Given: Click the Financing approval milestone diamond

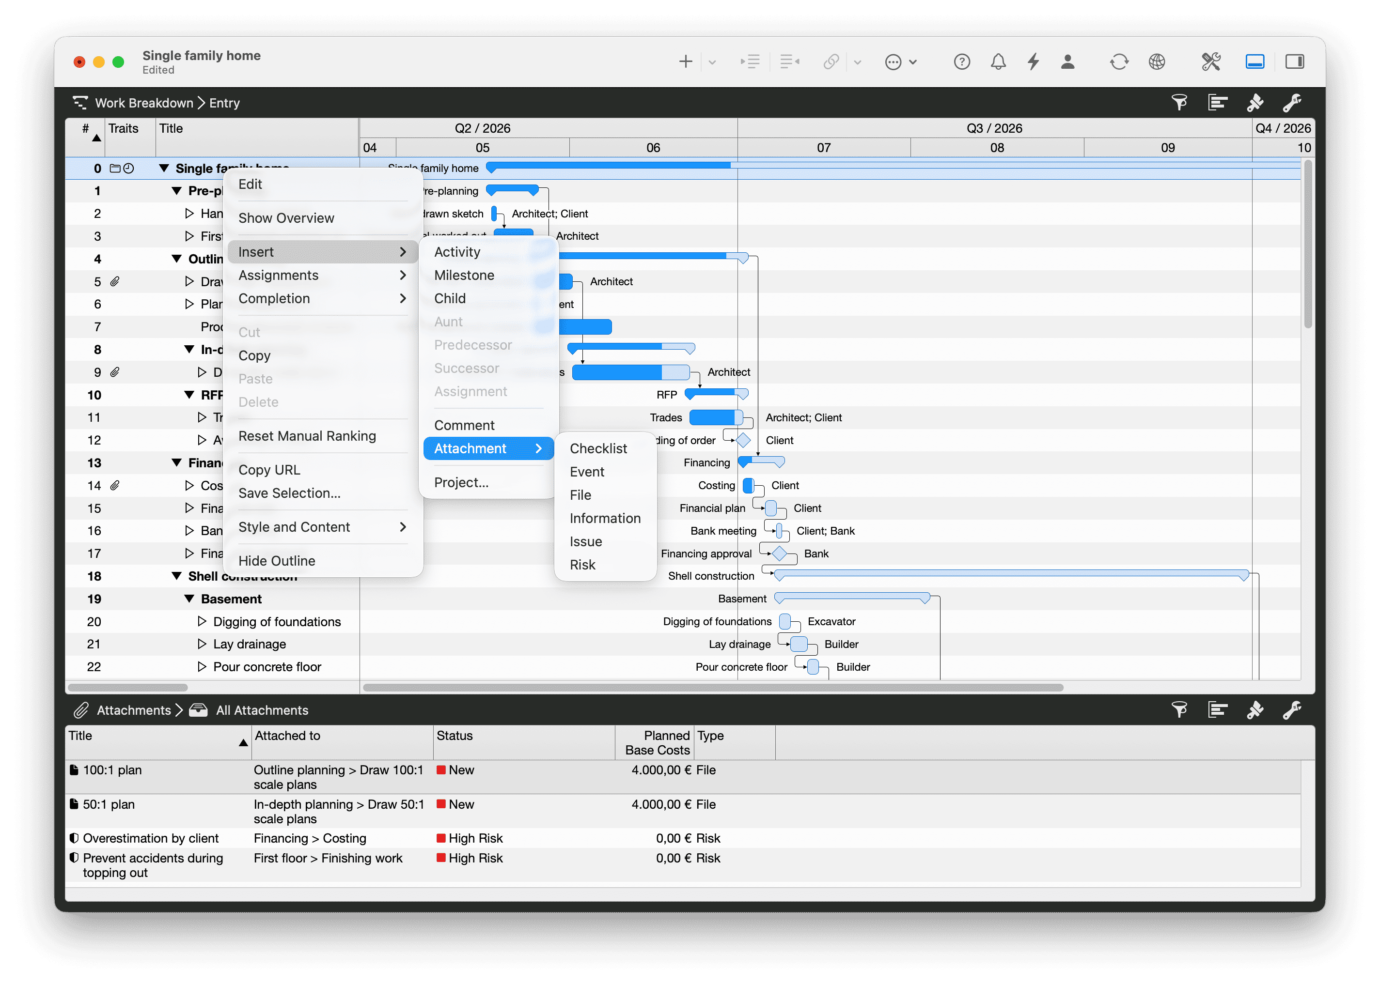Looking at the screenshot, I should click(x=779, y=553).
